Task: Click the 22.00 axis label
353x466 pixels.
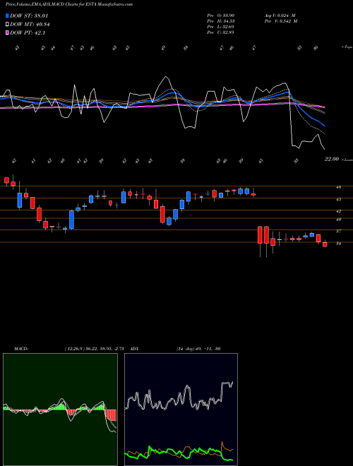Action: click(x=332, y=160)
